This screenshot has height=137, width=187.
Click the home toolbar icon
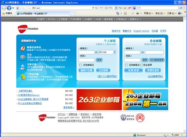[118, 13]
